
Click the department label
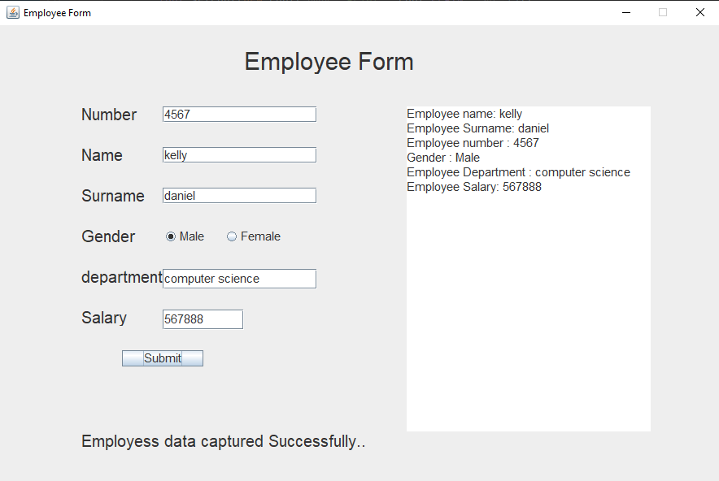click(x=121, y=277)
